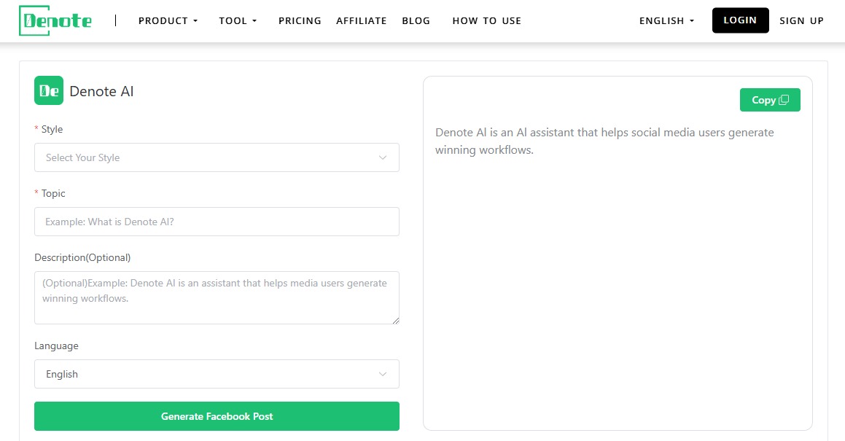Click SIGN UP in the navbar

pyautogui.click(x=801, y=21)
